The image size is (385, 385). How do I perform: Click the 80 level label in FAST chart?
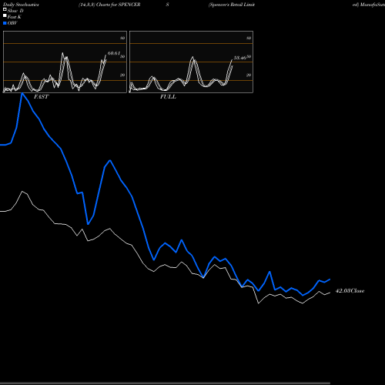[x=122, y=38]
